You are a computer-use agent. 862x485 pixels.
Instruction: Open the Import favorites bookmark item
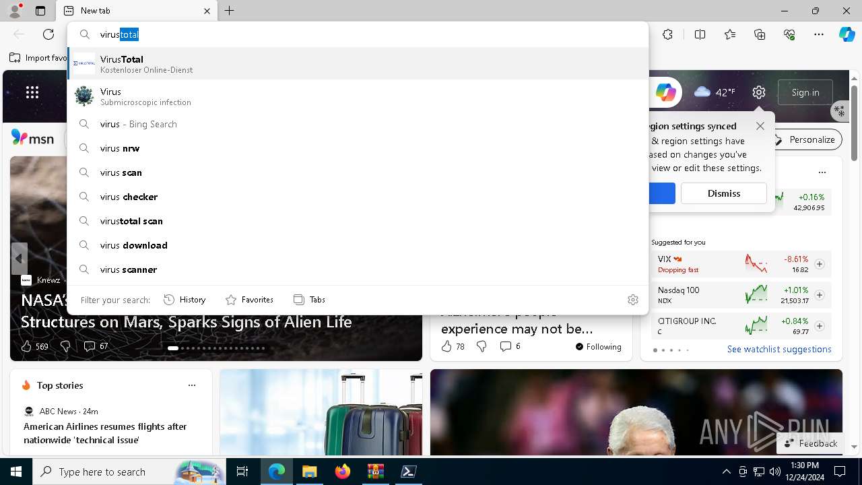pyautogui.click(x=38, y=58)
